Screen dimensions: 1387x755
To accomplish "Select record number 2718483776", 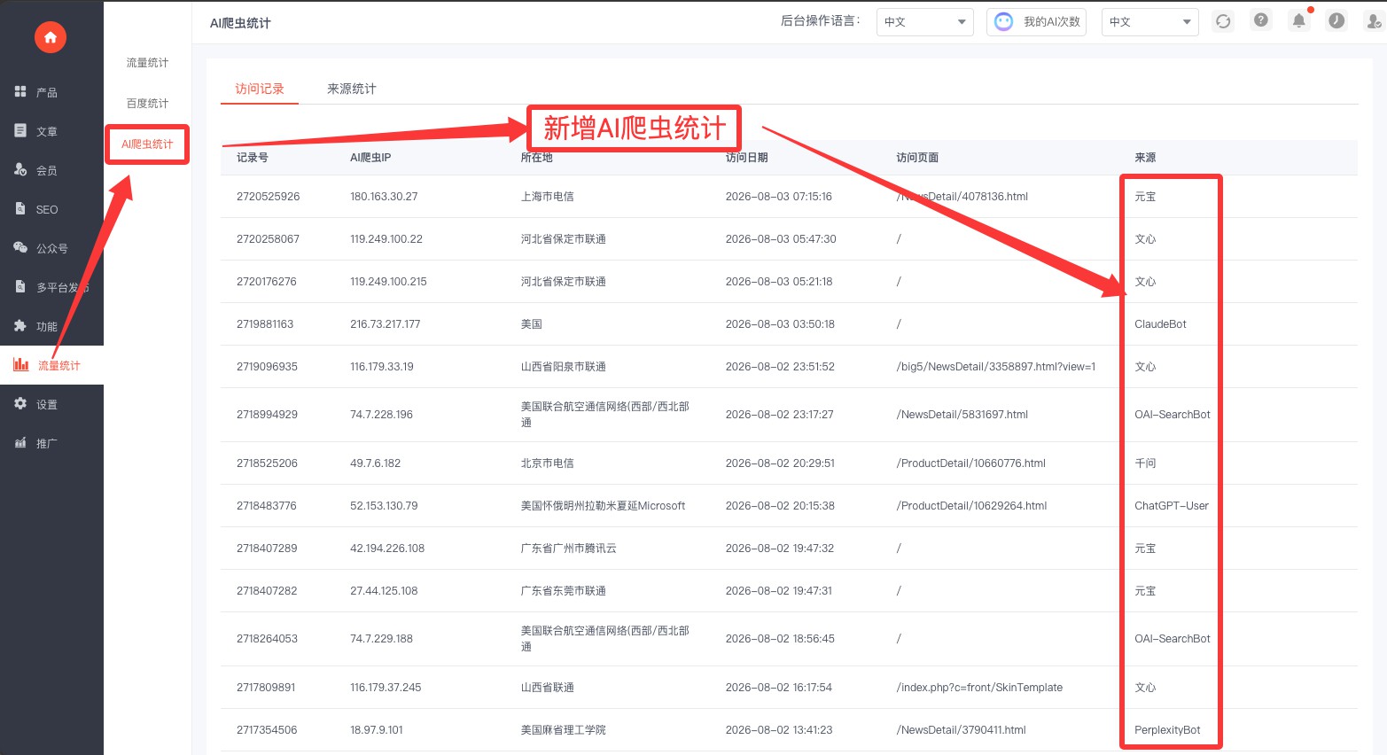I will pos(267,506).
